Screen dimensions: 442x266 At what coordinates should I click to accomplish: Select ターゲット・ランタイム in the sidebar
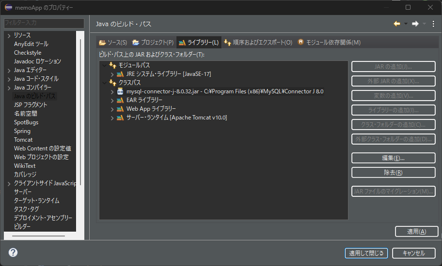[37, 201]
